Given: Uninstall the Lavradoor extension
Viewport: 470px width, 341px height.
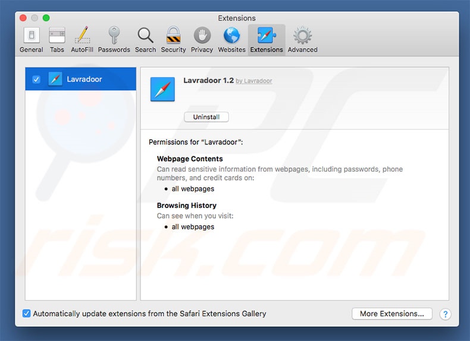Looking at the screenshot, I should click(x=206, y=117).
